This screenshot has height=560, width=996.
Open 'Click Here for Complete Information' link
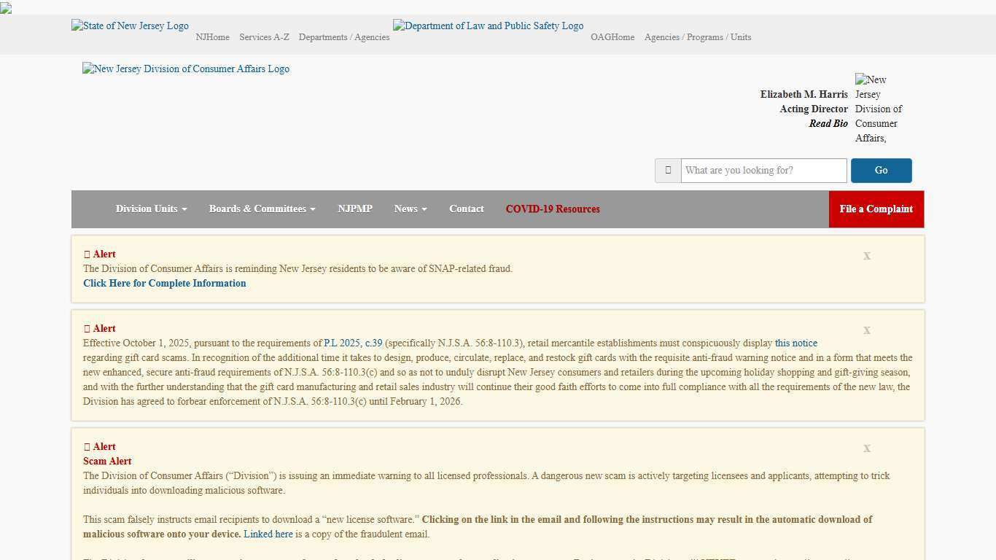(x=165, y=284)
